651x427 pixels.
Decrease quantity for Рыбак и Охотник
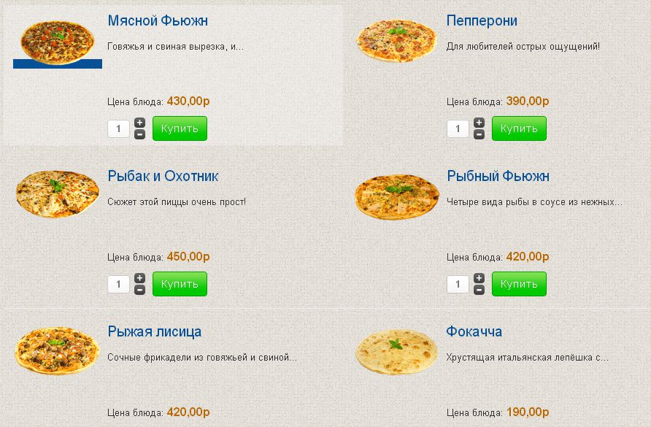click(140, 290)
